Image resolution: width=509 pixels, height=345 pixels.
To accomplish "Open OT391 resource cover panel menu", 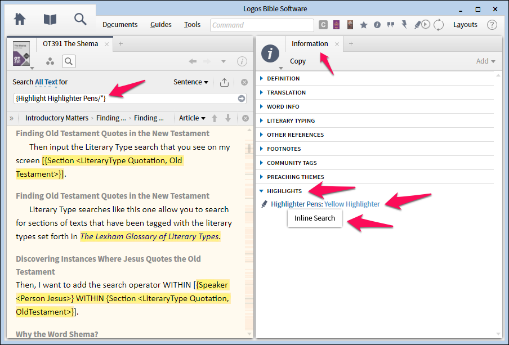I will pyautogui.click(x=21, y=54).
